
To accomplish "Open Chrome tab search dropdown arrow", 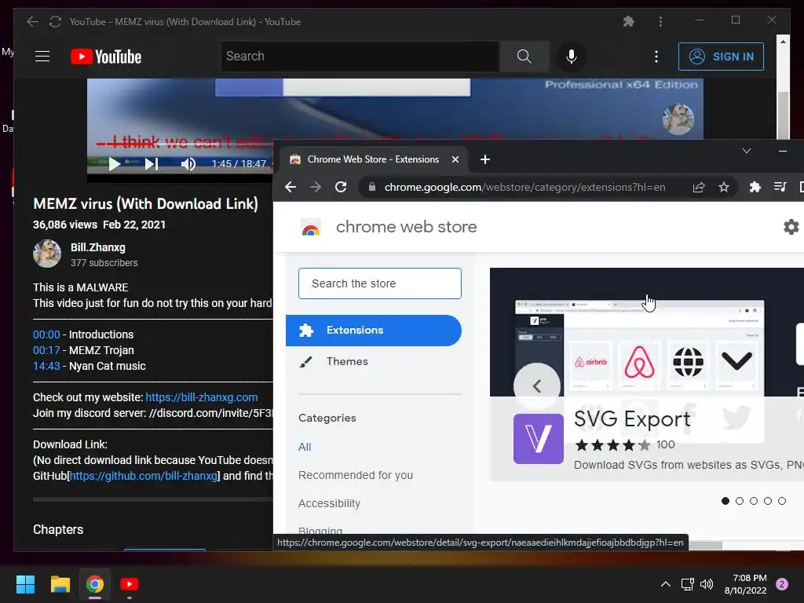I will [x=747, y=151].
